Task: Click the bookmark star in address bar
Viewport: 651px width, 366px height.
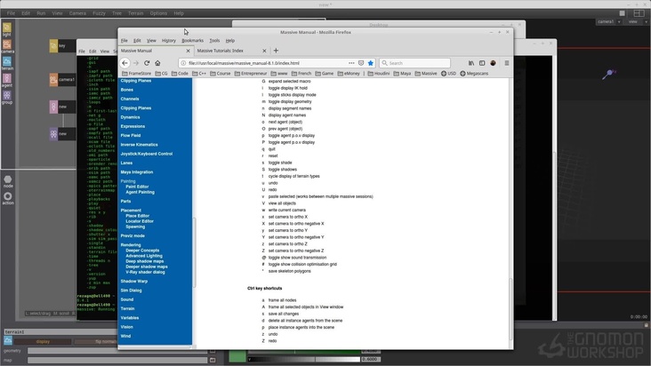Action: click(x=371, y=63)
